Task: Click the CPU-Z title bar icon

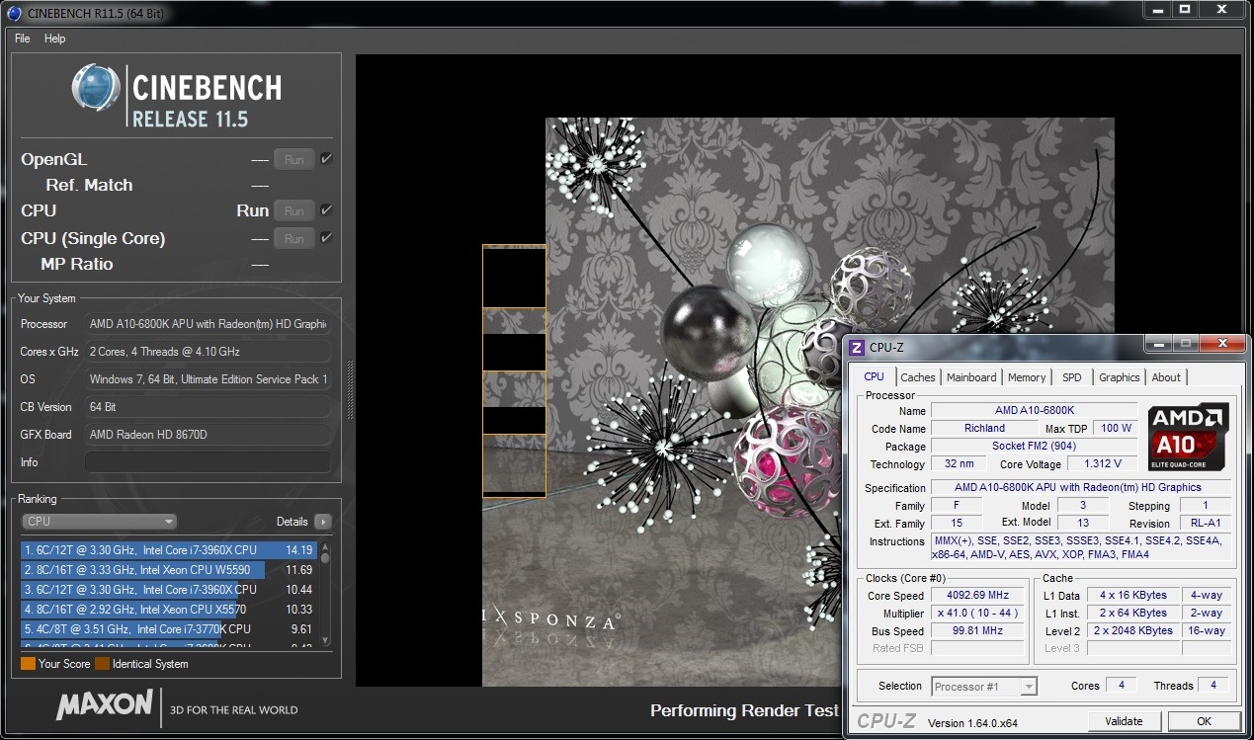Action: click(857, 347)
